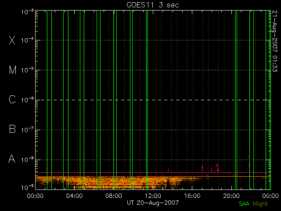Click the magenta flare spike near 17:00
The height and width of the screenshot is (211, 281).
click(x=202, y=168)
